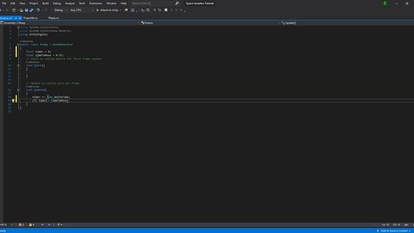Open the Analyze menu
414x233 pixels.
point(70,3)
